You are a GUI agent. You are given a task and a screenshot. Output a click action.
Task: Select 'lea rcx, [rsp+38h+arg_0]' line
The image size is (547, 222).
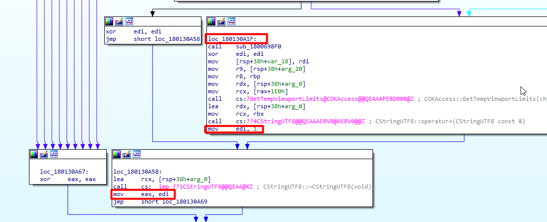point(162,180)
